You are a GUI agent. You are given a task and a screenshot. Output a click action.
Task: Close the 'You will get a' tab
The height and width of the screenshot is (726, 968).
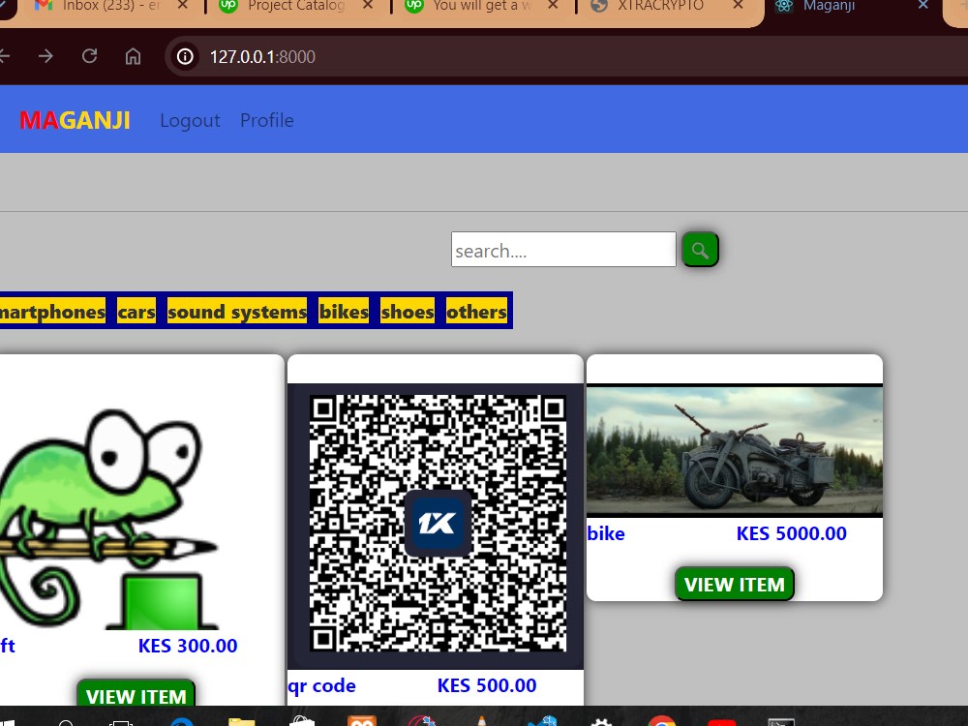coord(553,5)
